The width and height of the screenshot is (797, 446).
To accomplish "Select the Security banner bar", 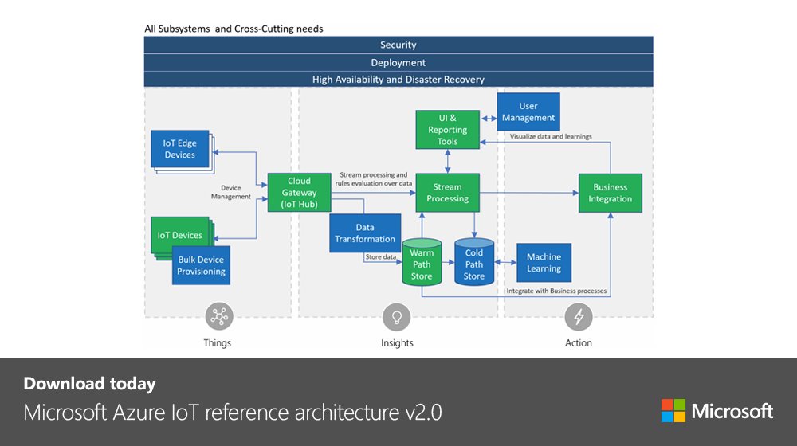I will (398, 45).
